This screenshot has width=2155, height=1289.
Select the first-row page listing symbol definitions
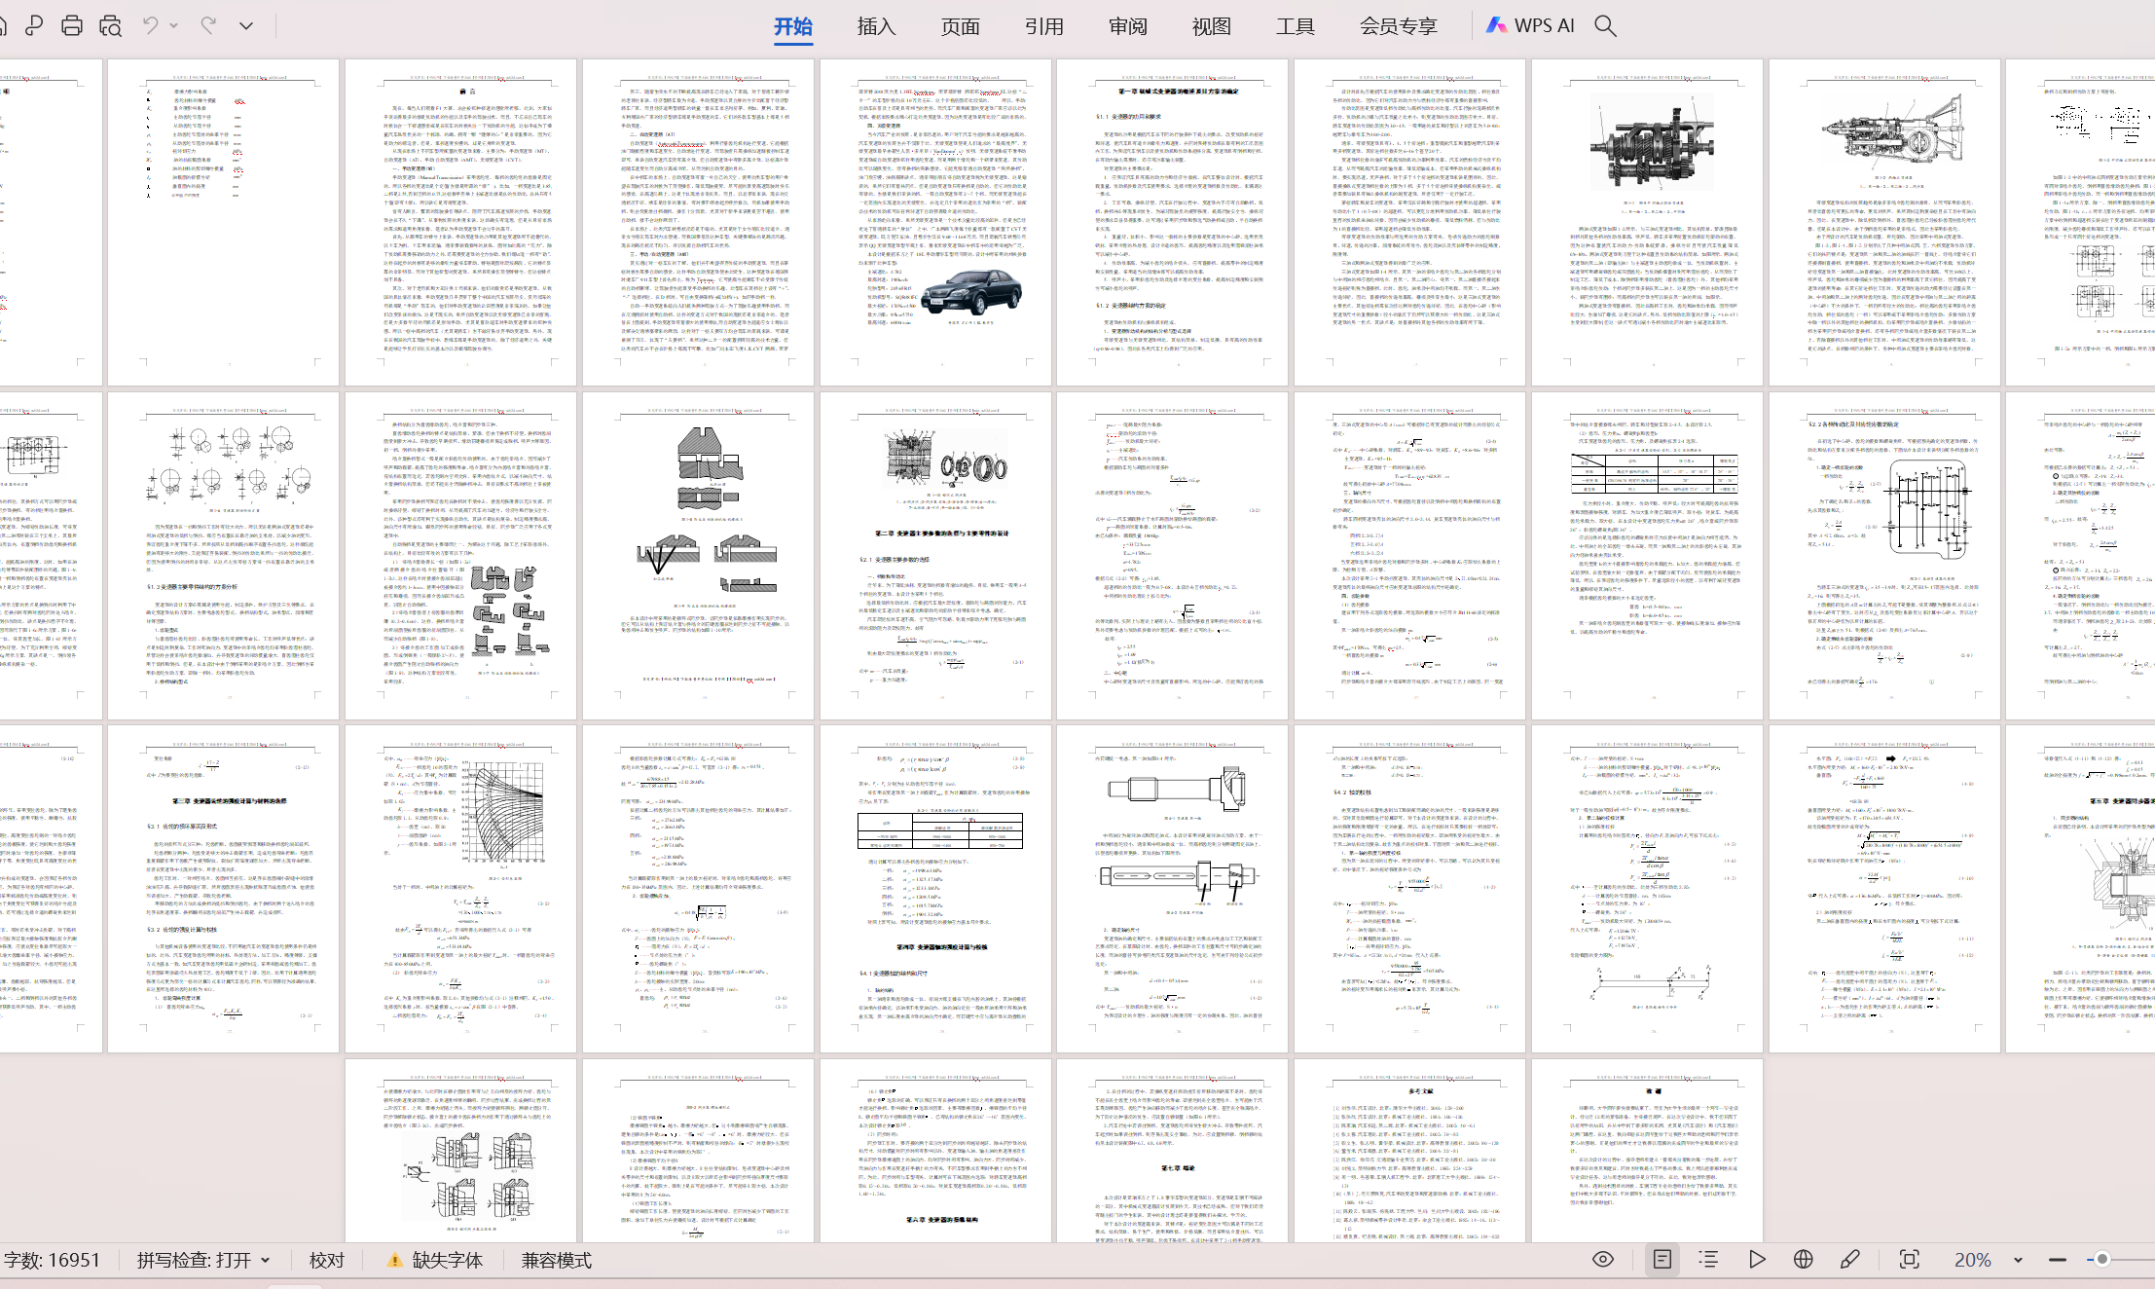click(x=223, y=222)
